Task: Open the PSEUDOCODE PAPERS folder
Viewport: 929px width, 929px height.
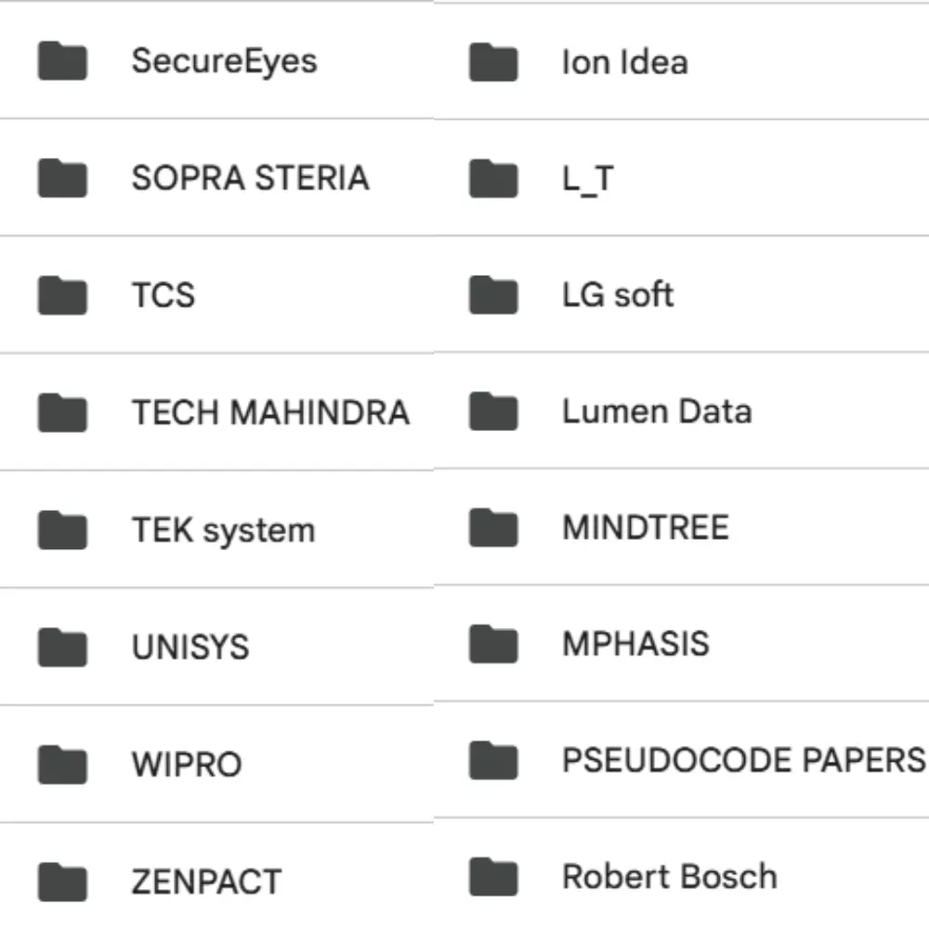Action: [743, 760]
